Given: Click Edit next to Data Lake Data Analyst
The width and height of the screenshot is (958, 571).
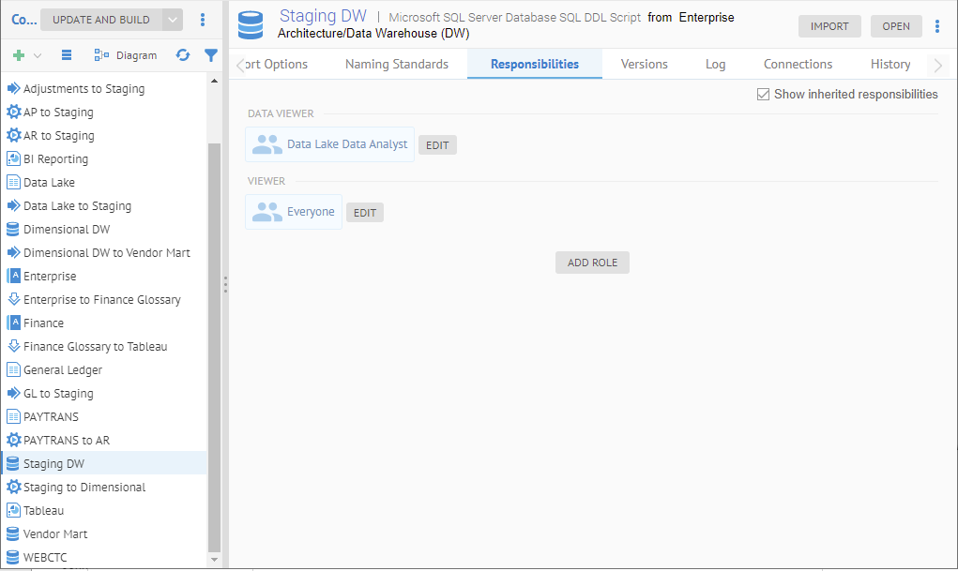Looking at the screenshot, I should 437,145.
